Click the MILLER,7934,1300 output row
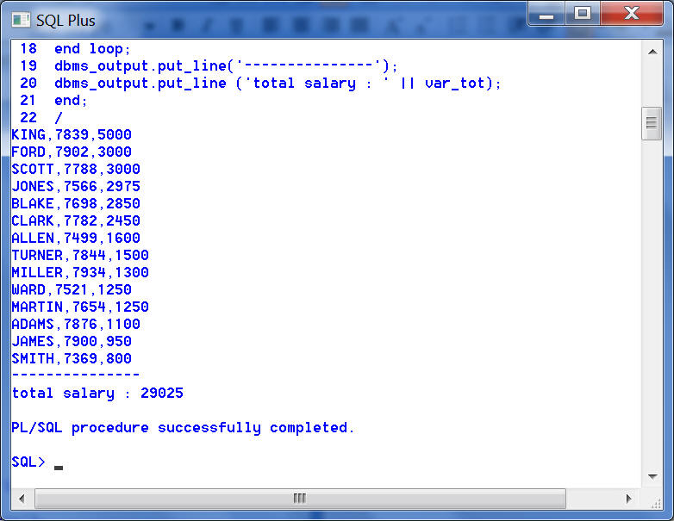Image resolution: width=674 pixels, height=521 pixels. 80,272
